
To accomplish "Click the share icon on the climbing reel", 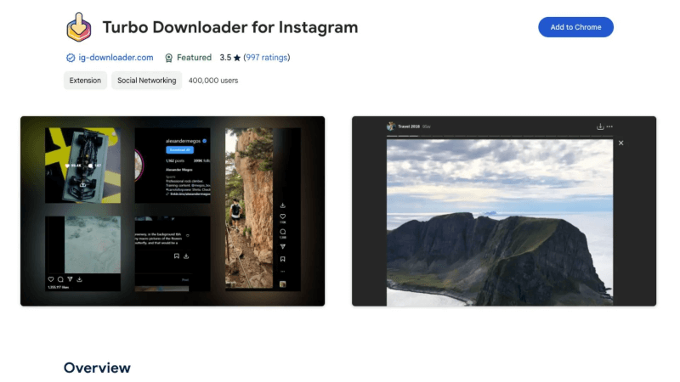I will [283, 246].
